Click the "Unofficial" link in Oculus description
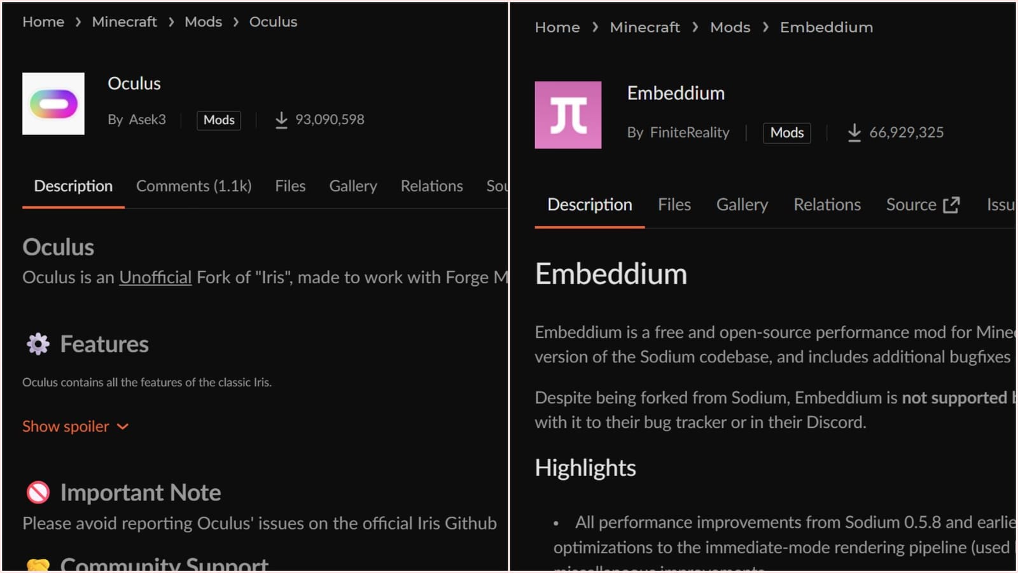1018x573 pixels. (x=155, y=277)
